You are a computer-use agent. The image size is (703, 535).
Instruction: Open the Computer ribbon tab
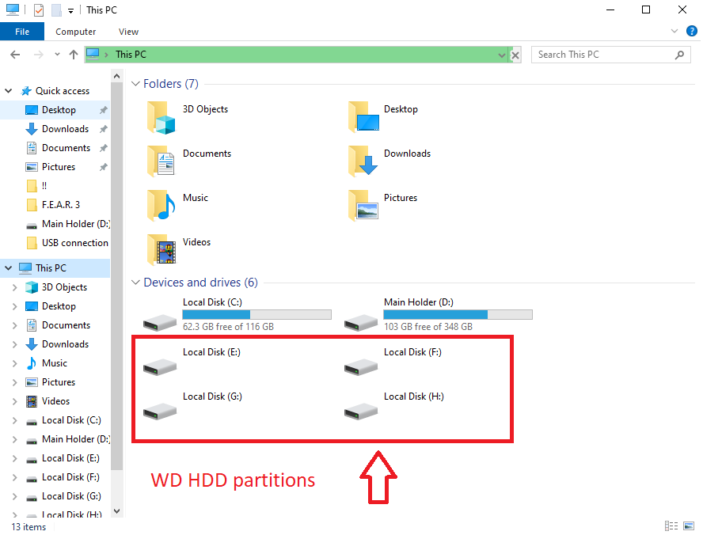[x=75, y=32]
